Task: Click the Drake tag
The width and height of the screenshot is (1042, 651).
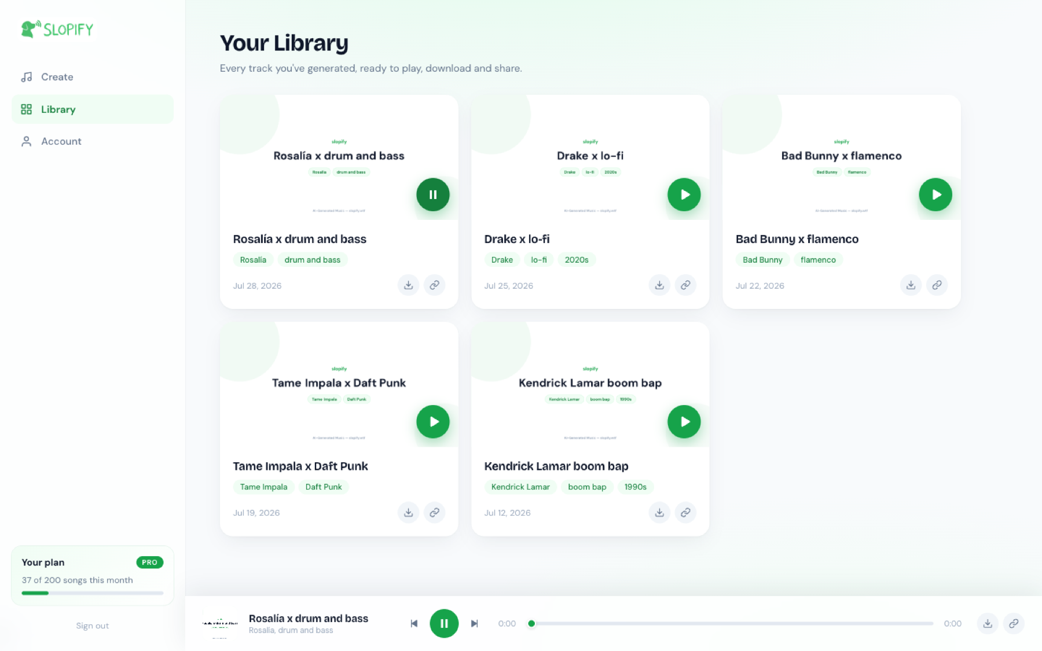Action: point(502,260)
